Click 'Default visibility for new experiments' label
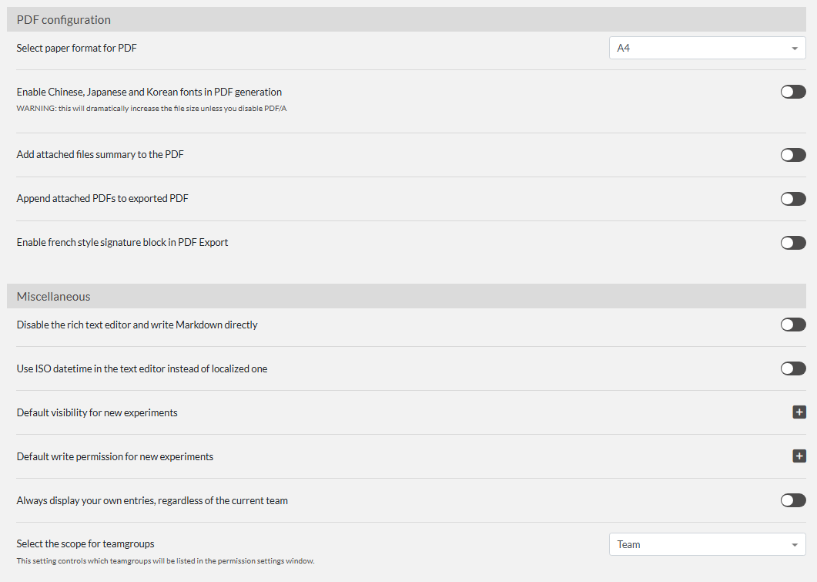 [x=97, y=413]
